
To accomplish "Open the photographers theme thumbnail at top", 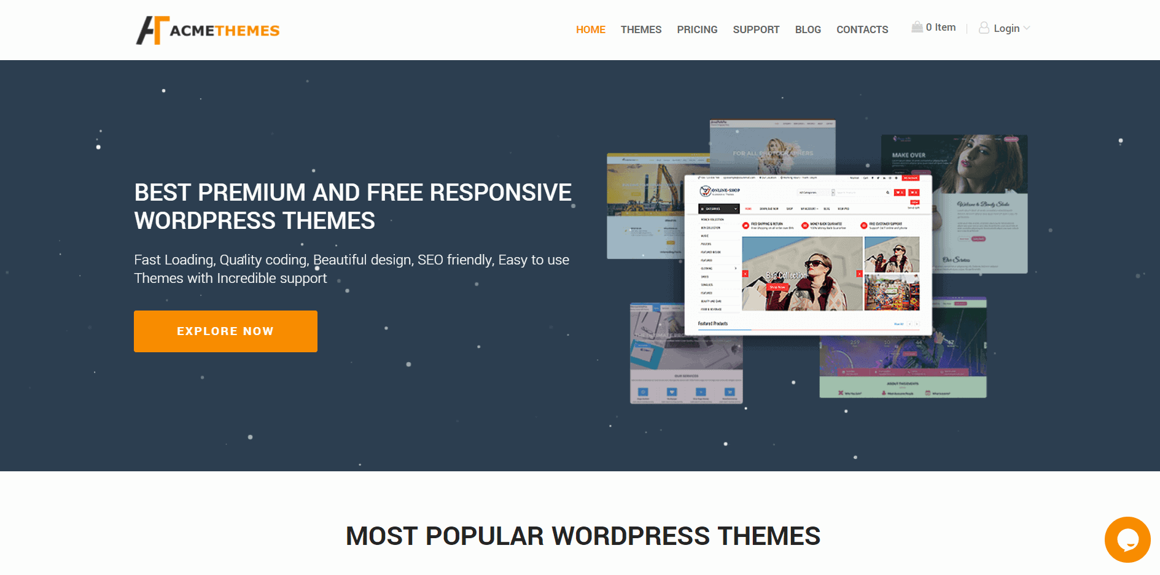I will [x=773, y=147].
